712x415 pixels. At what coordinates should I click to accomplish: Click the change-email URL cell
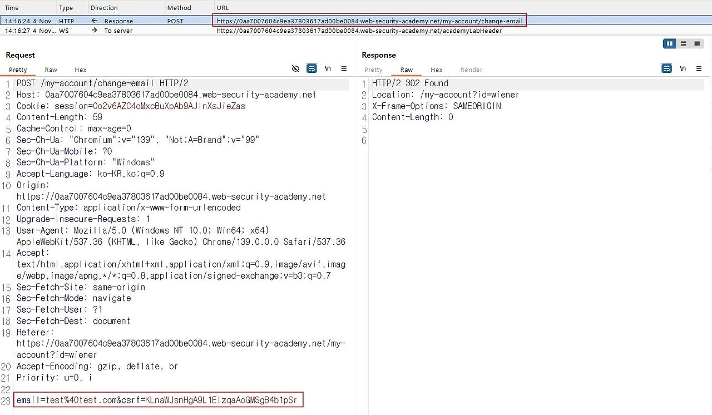pyautogui.click(x=369, y=21)
